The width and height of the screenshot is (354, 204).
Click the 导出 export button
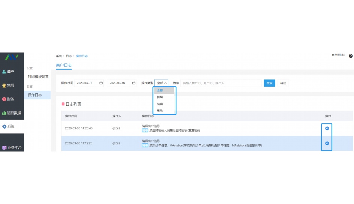point(283,83)
